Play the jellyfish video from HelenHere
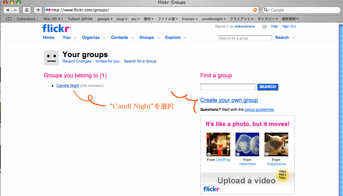The height and width of the screenshot is (196, 343). (247, 144)
